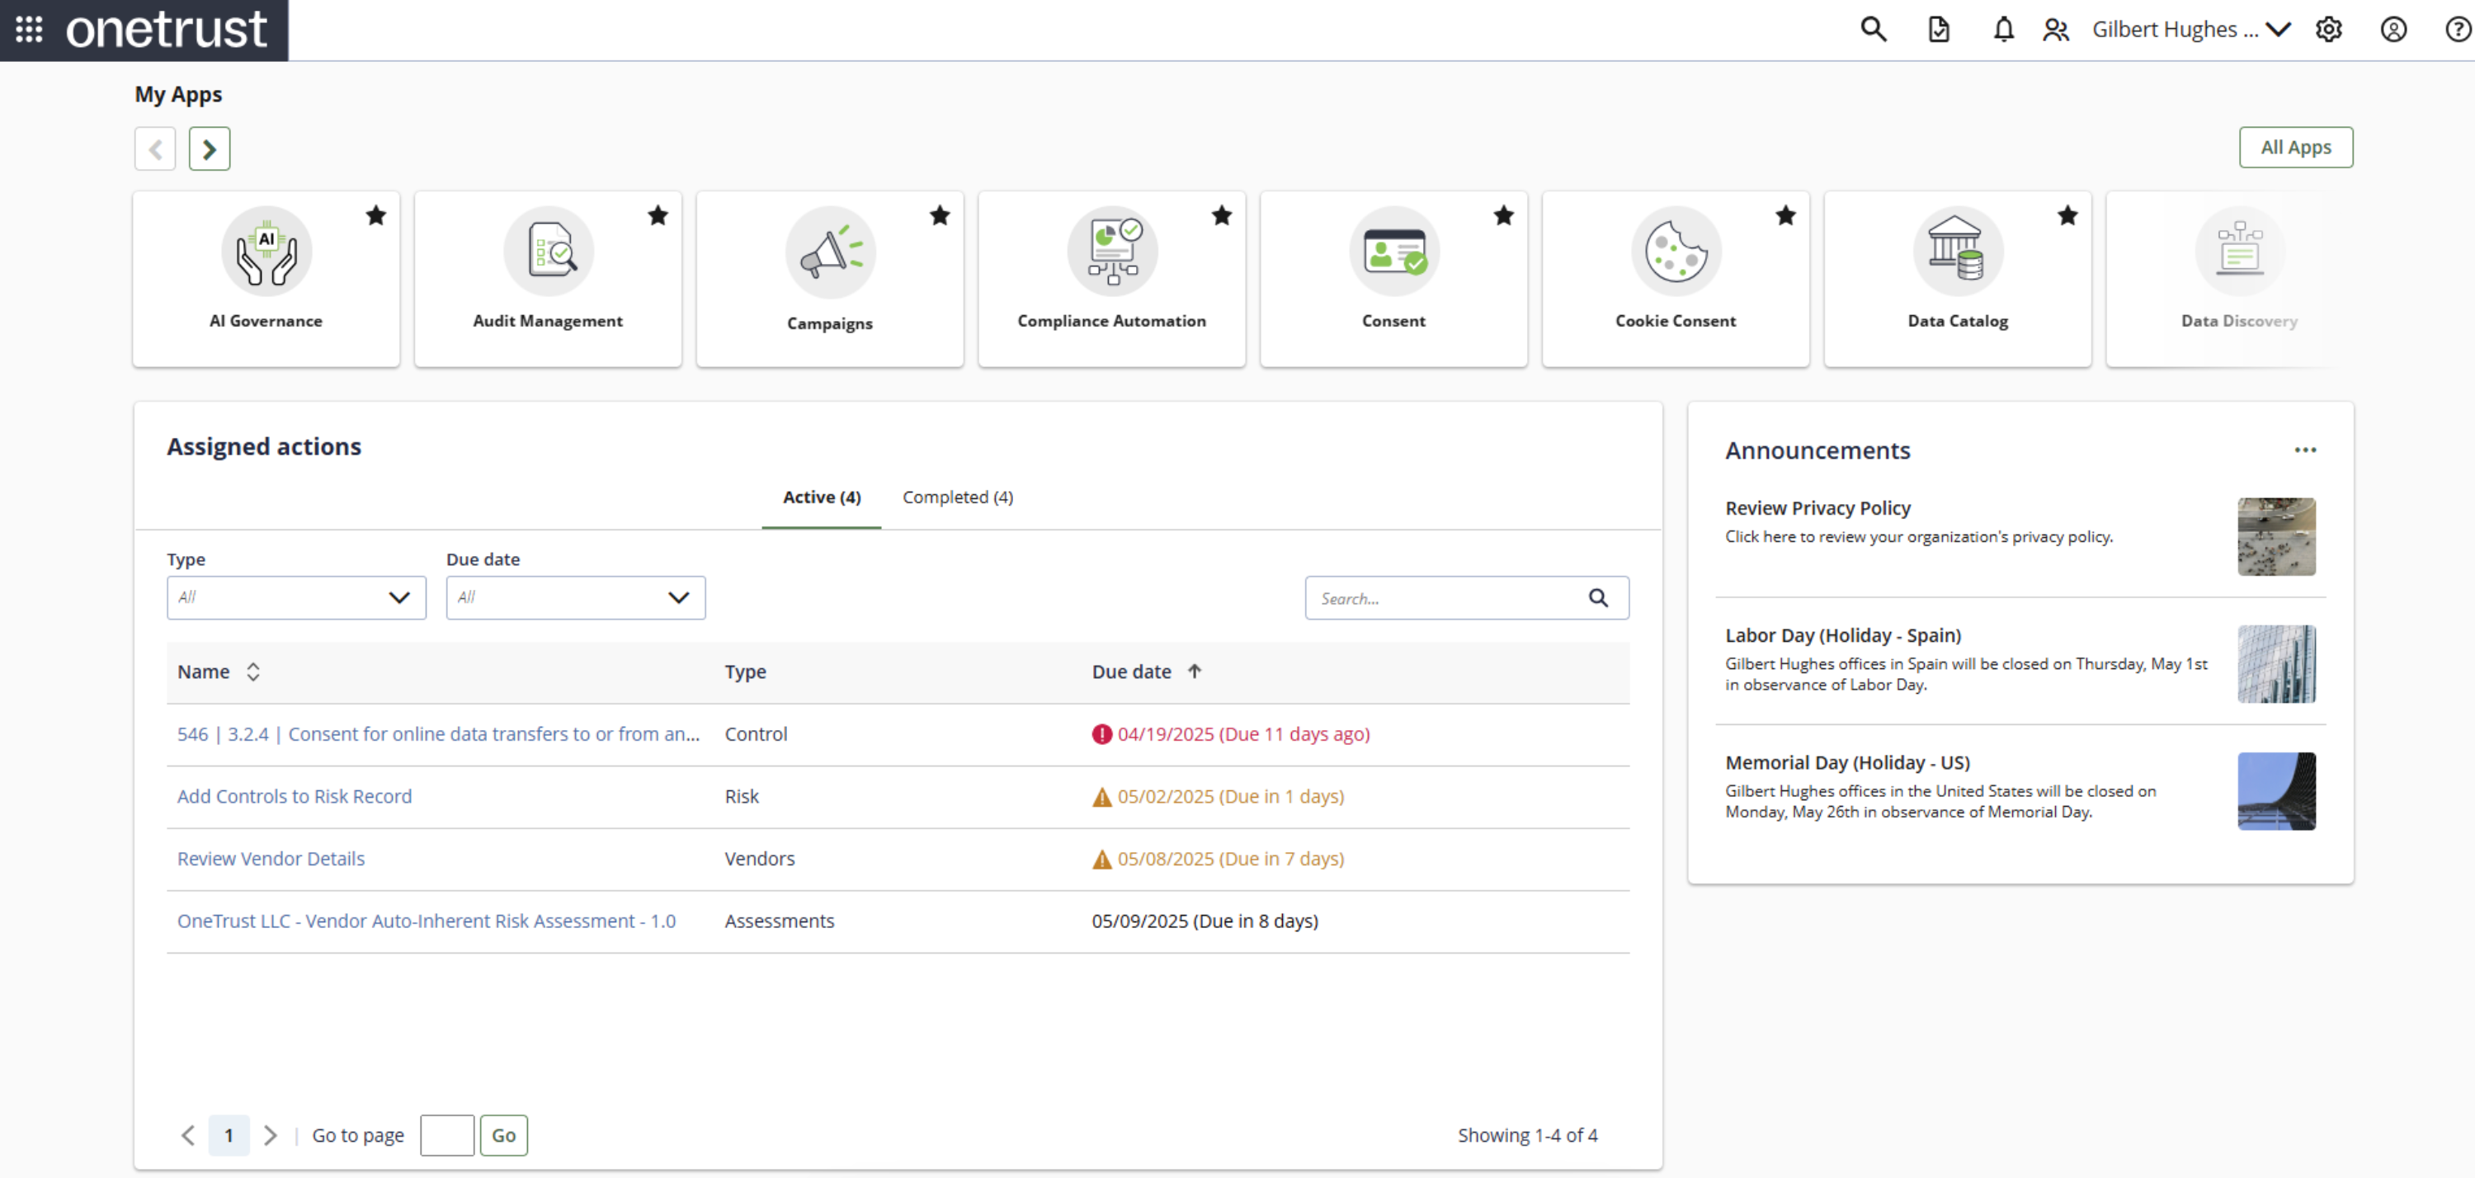Click warning icon next to 05/08/2025
2475x1178 pixels.
[x=1101, y=859]
